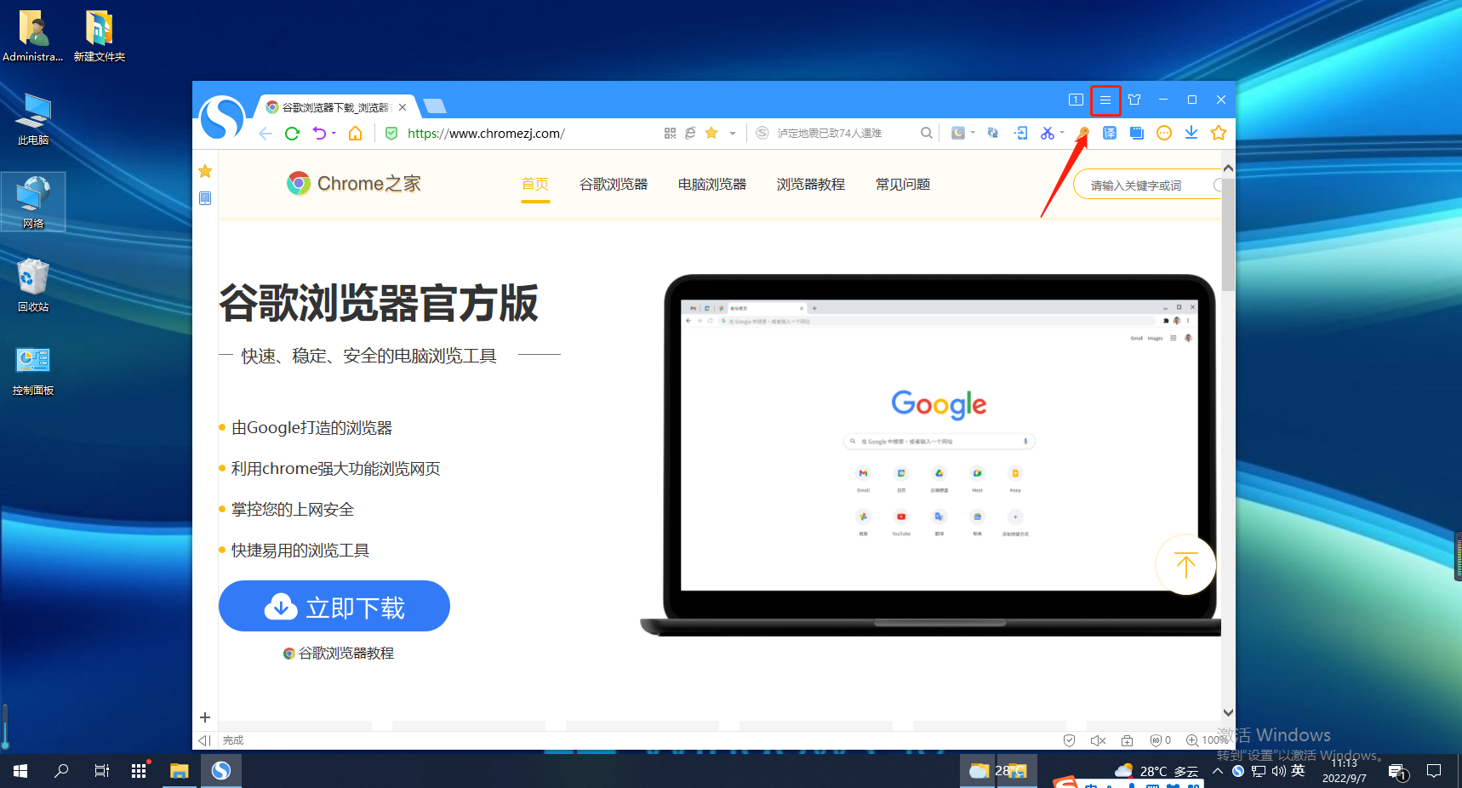The width and height of the screenshot is (1462, 788).
Task: Expand the search engine dropdown by Sogou logo
Action: (x=762, y=133)
